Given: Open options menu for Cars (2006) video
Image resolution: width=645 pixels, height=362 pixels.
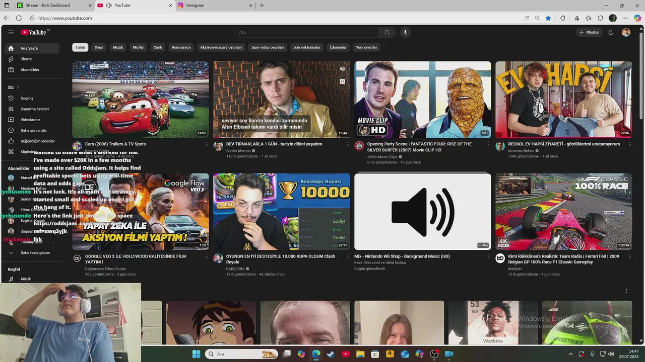Looking at the screenshot, I should coord(207,144).
